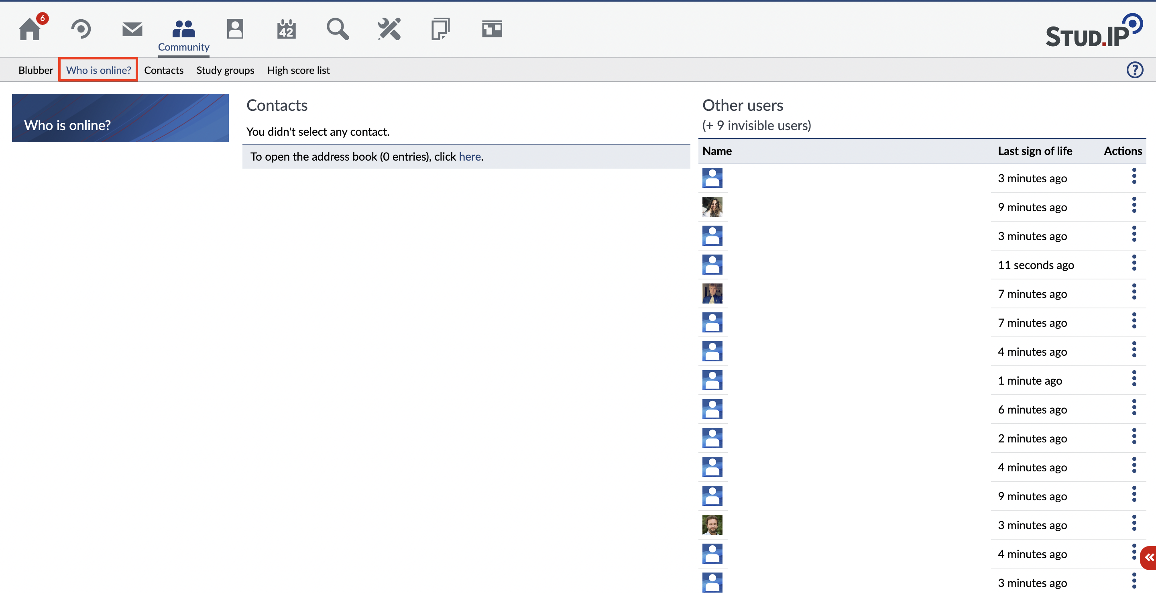Go to the Contacts tab
Image resolution: width=1156 pixels, height=593 pixels.
163,71
